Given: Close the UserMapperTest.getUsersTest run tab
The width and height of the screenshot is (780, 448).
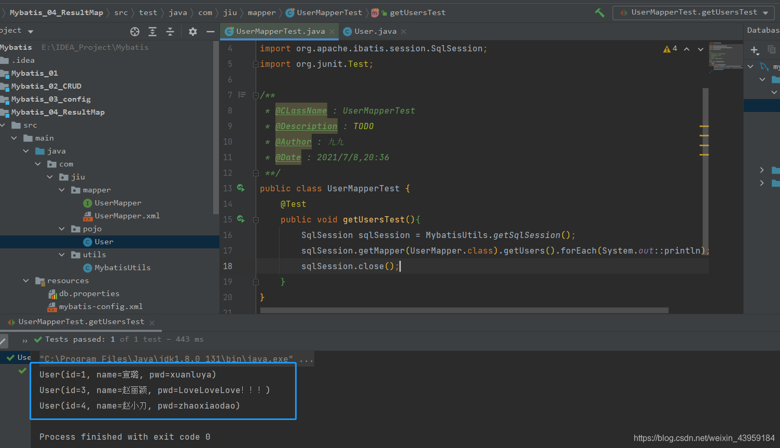Looking at the screenshot, I should [152, 323].
